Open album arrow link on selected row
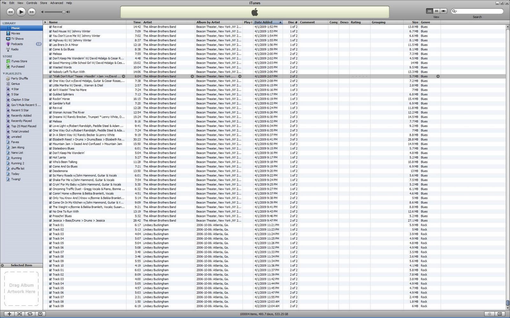 (x=240, y=76)
